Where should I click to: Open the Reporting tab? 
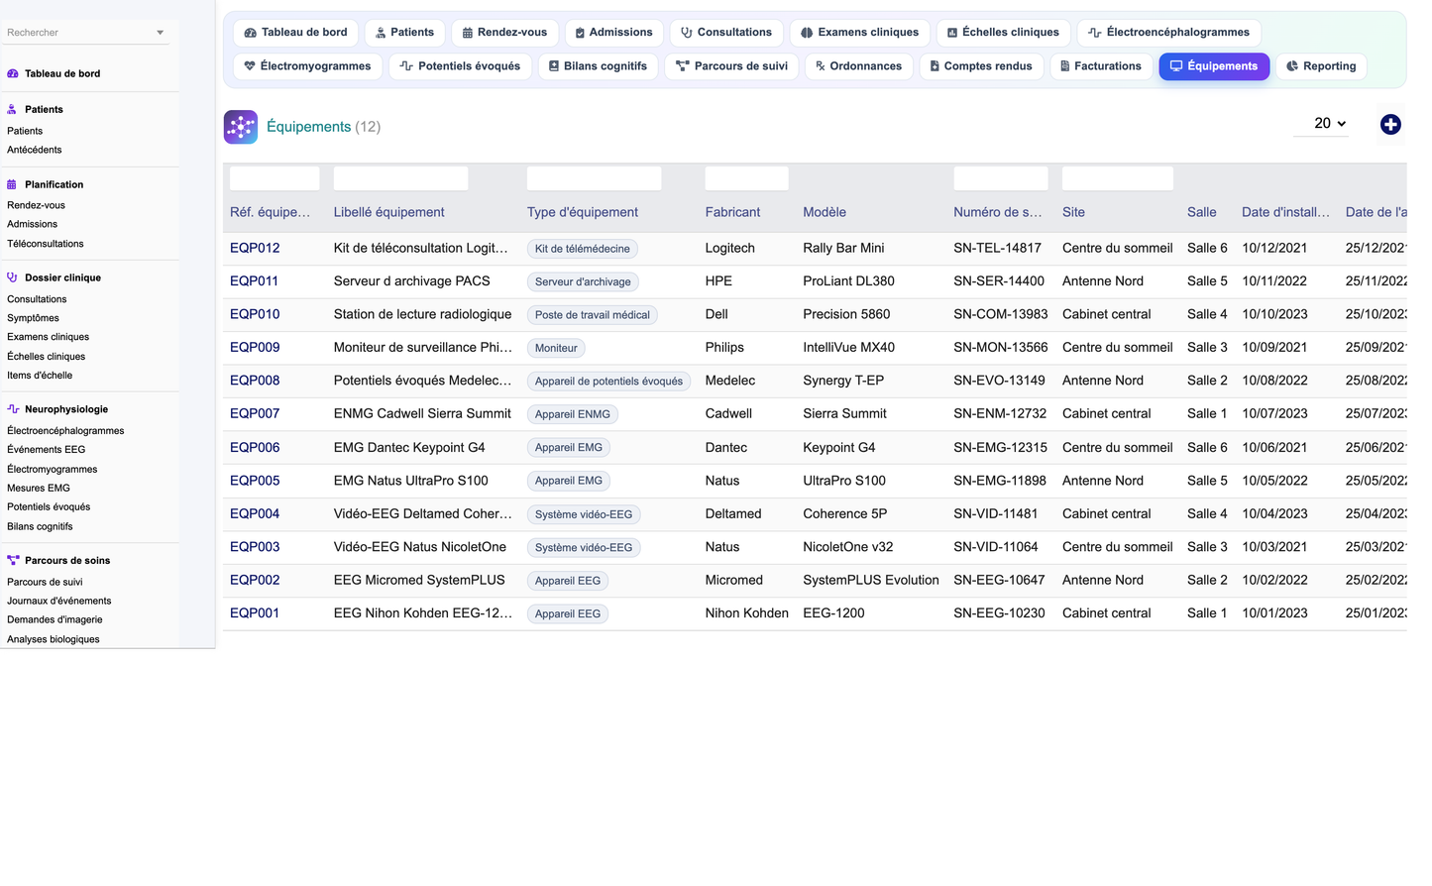[x=1321, y=66]
